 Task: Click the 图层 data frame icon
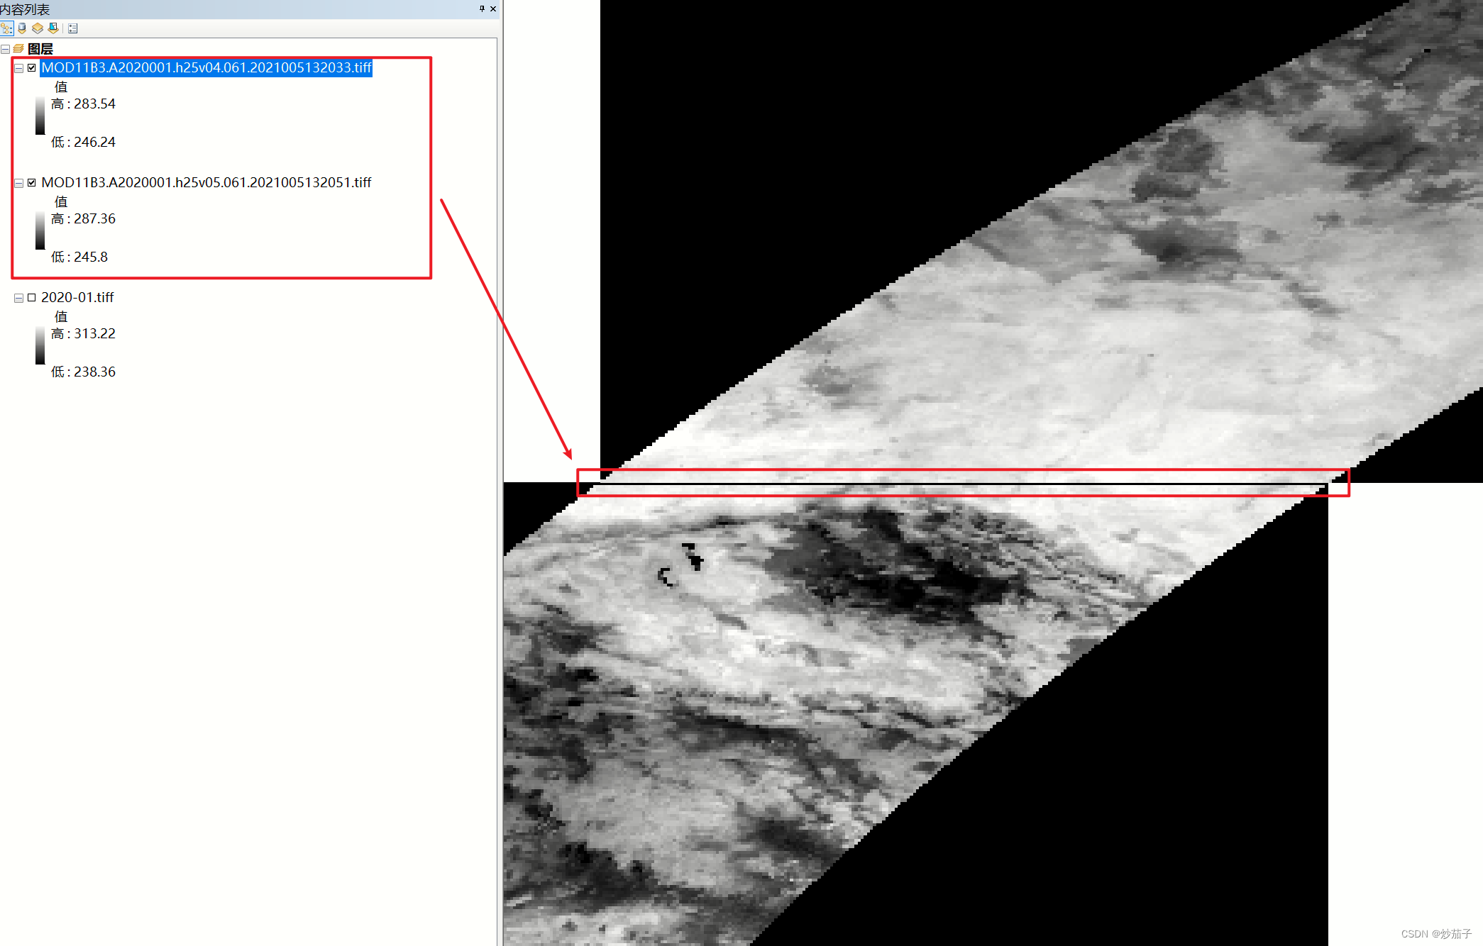pos(18,49)
